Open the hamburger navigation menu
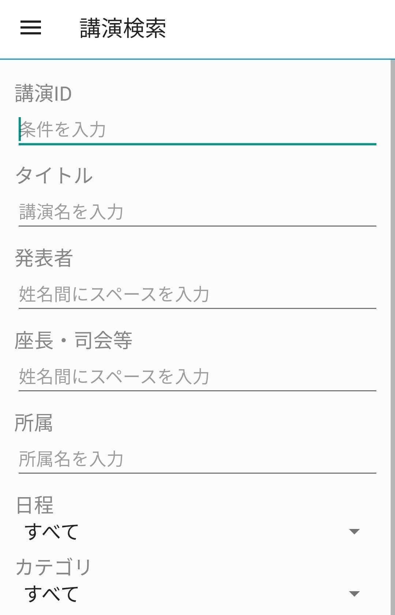Screen dimensions: 395x615 (31, 28)
